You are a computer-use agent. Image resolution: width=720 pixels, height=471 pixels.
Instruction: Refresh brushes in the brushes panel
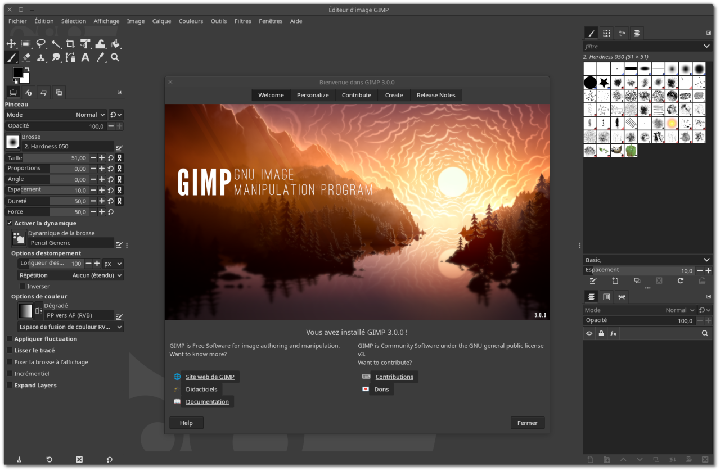[x=680, y=280]
